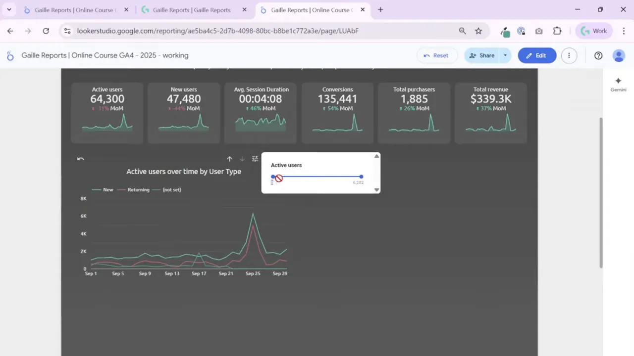Expand the Active users popup with bottom chevron
The width and height of the screenshot is (634, 356).
pos(376,189)
